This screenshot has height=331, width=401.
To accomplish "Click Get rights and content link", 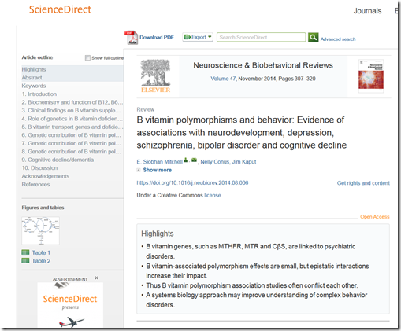I will click(x=363, y=183).
